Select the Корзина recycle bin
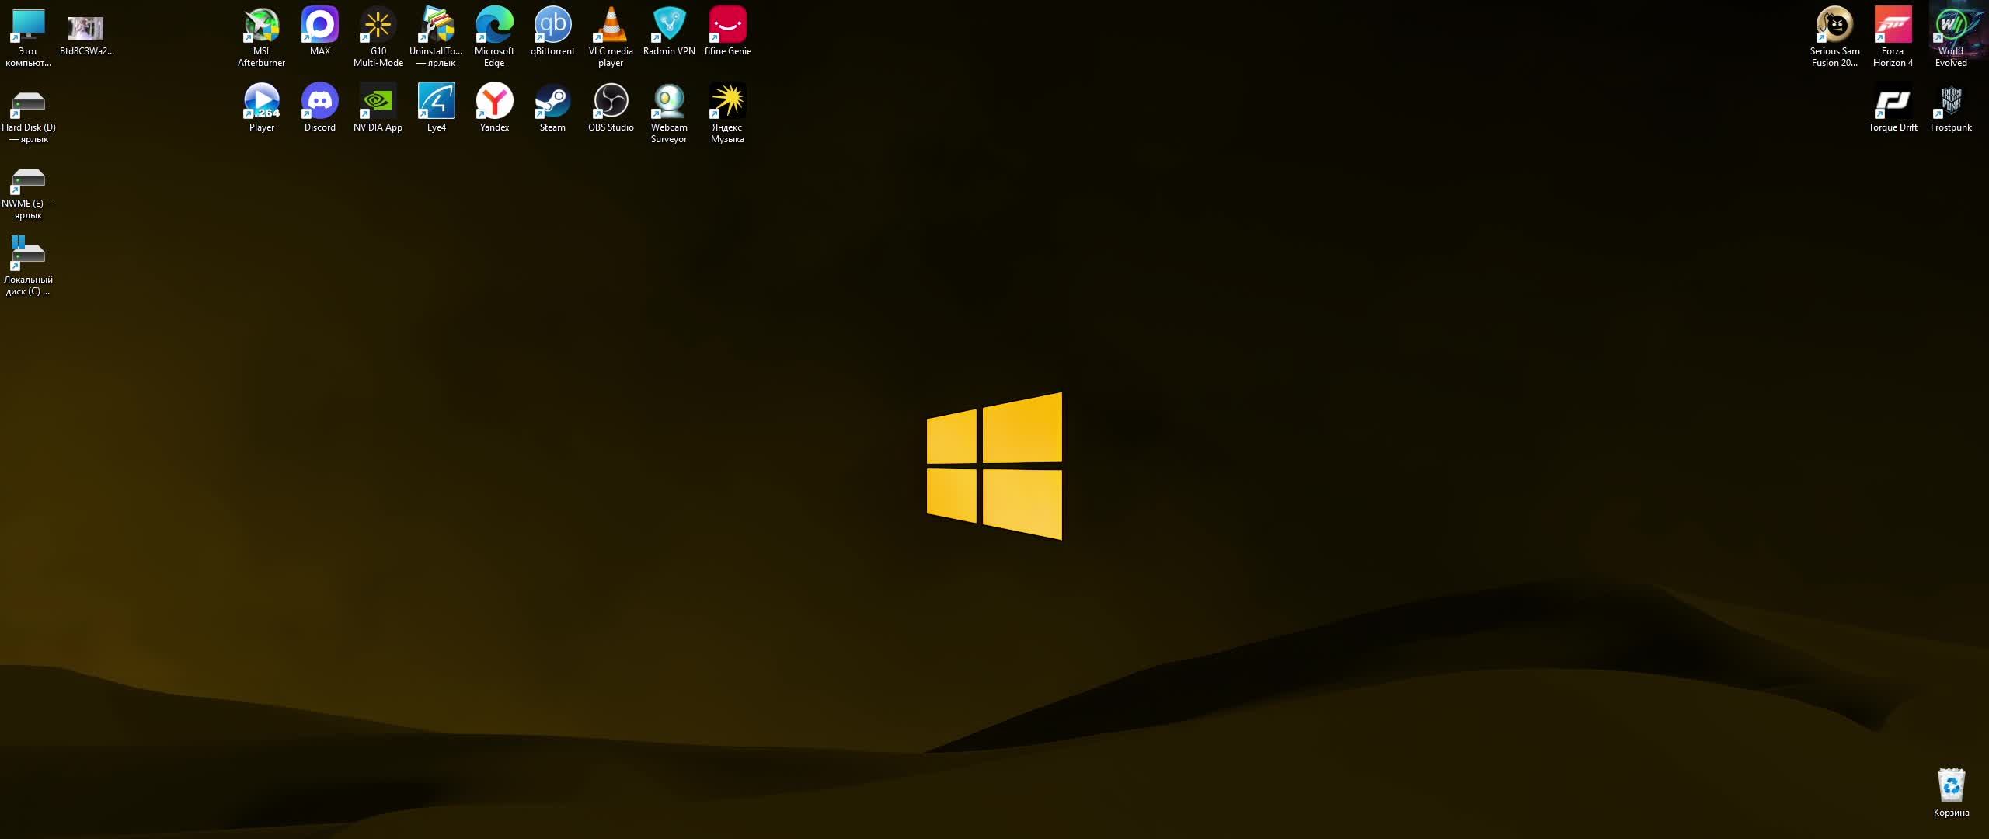This screenshot has width=1989, height=839. click(1951, 787)
